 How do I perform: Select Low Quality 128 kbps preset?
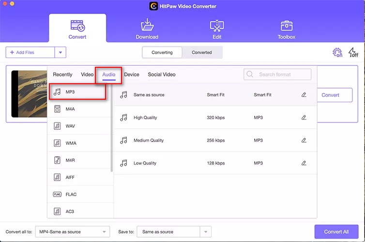pyautogui.click(x=215, y=163)
